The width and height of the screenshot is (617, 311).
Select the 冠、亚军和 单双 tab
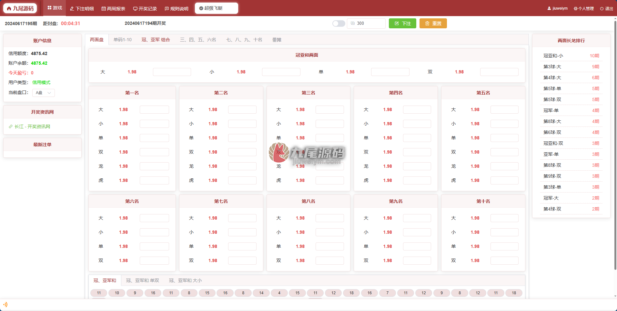(x=143, y=280)
